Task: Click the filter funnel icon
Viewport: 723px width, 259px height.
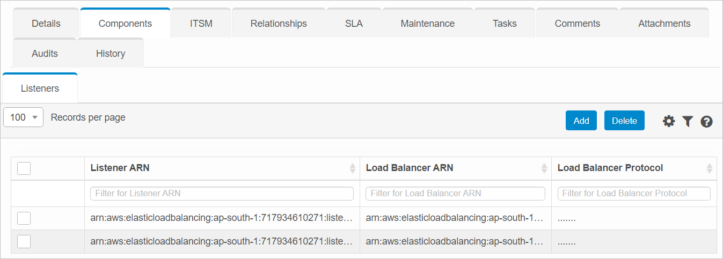Action: 688,121
